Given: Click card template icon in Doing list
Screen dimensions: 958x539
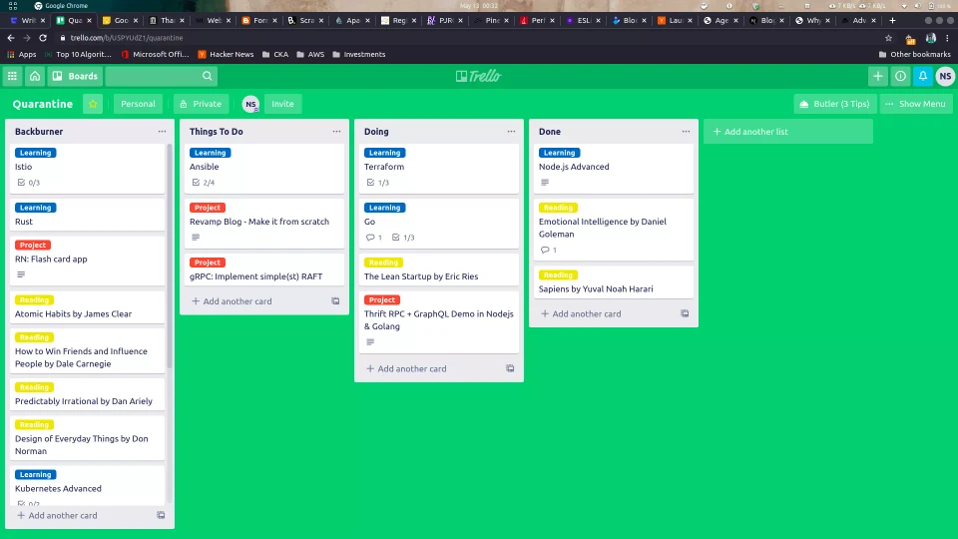Looking at the screenshot, I should click(x=510, y=368).
